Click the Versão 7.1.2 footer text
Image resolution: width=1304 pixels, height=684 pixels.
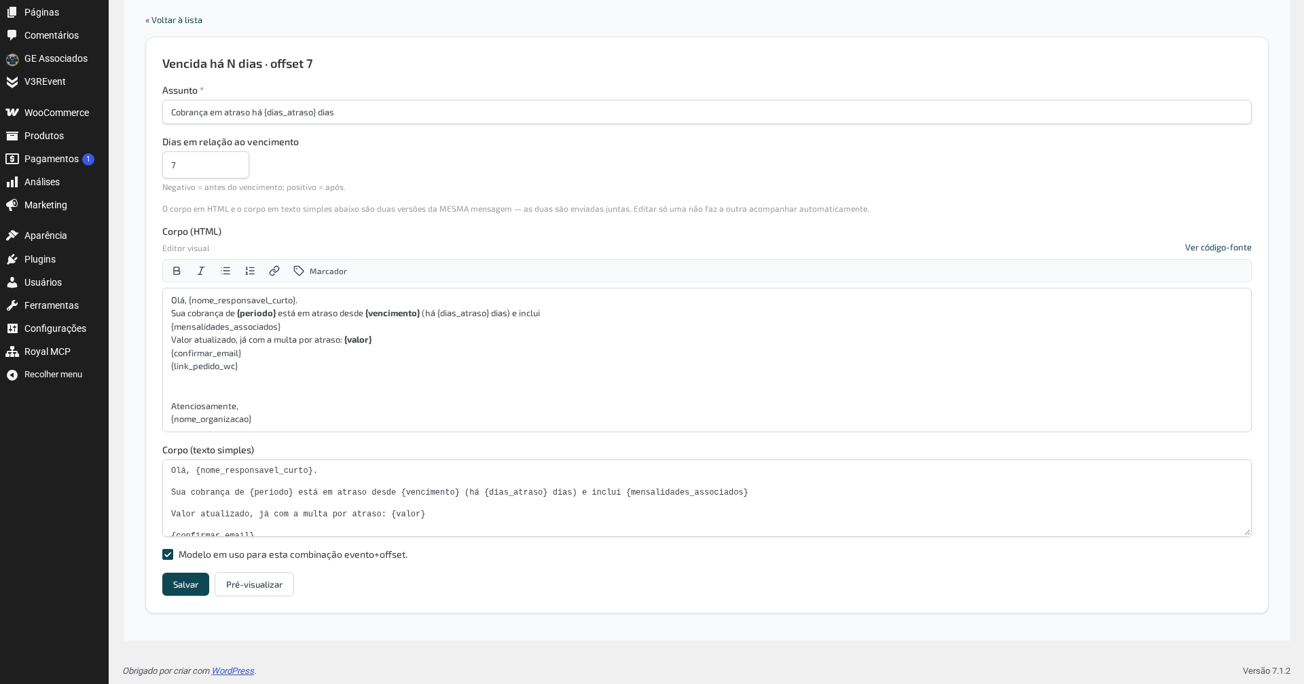click(x=1266, y=671)
